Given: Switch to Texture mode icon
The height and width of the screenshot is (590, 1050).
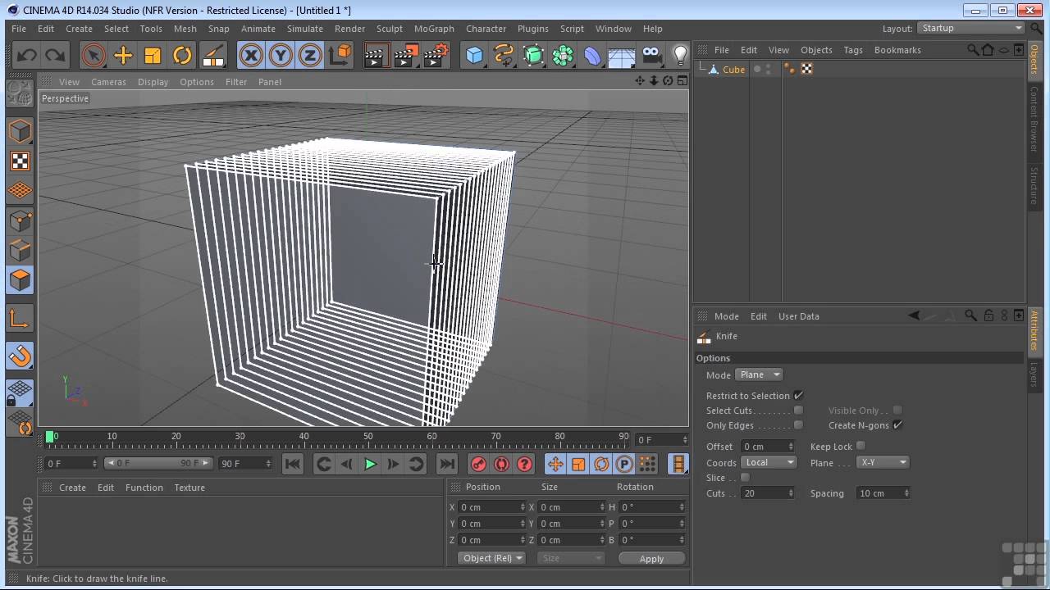Looking at the screenshot, I should pos(20,161).
